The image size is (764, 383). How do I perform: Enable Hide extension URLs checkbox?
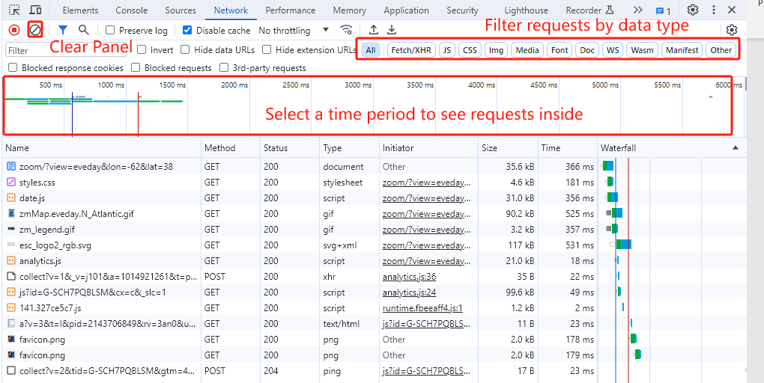[x=267, y=49]
